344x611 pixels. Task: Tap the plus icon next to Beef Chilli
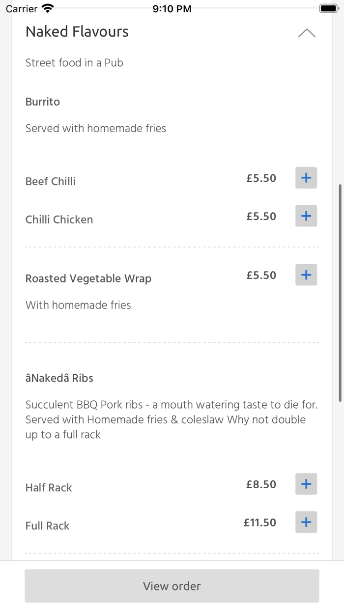coord(306,178)
